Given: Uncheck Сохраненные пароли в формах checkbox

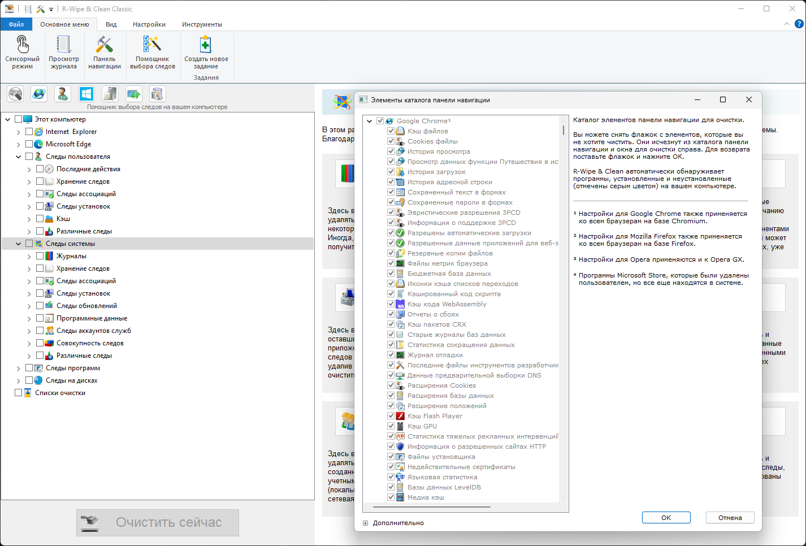Looking at the screenshot, I should click(391, 202).
